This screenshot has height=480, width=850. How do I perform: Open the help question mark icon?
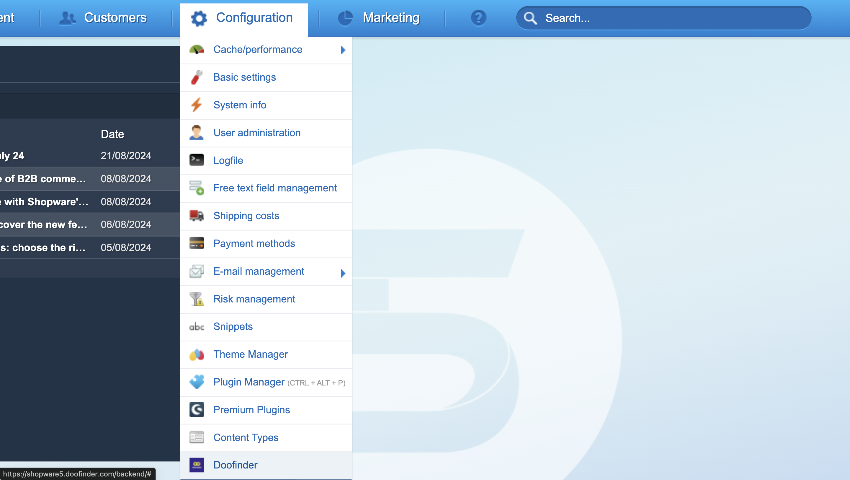click(x=478, y=18)
